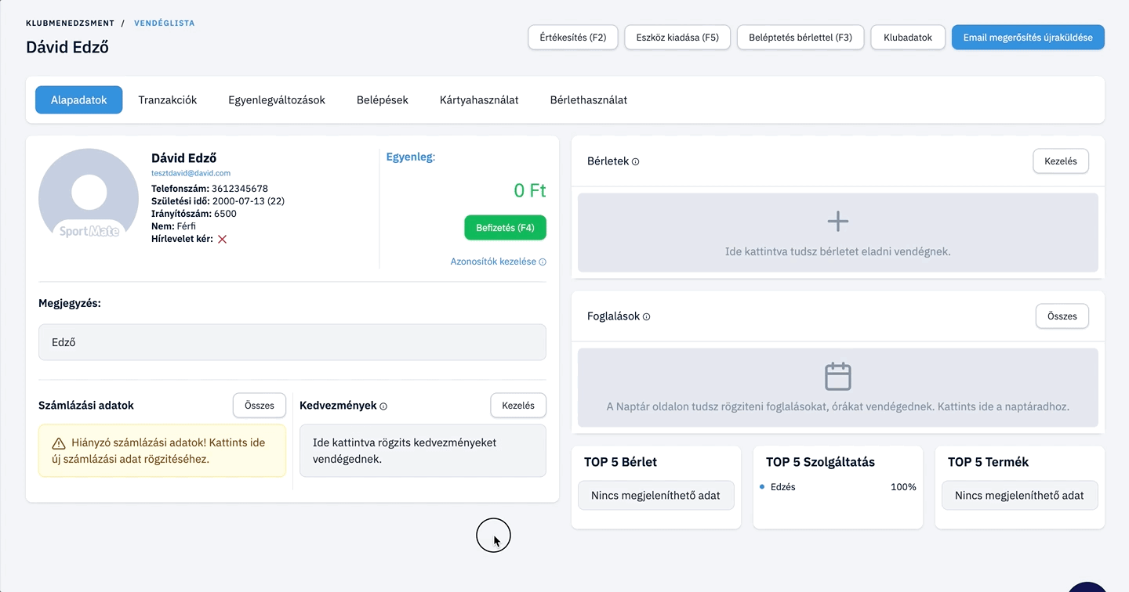
Task: Click the phone number 3612345678
Action: 240,189
